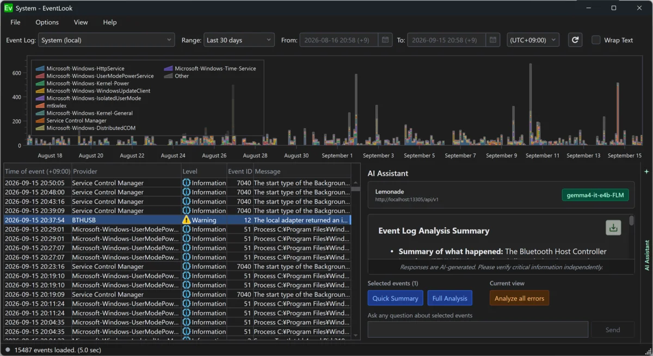Click the Quick Summary button
Image resolution: width=653 pixels, height=356 pixels.
point(396,298)
